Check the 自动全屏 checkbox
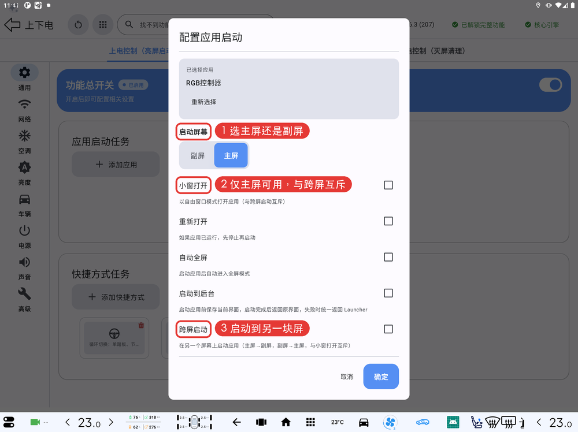578x432 pixels. click(388, 257)
